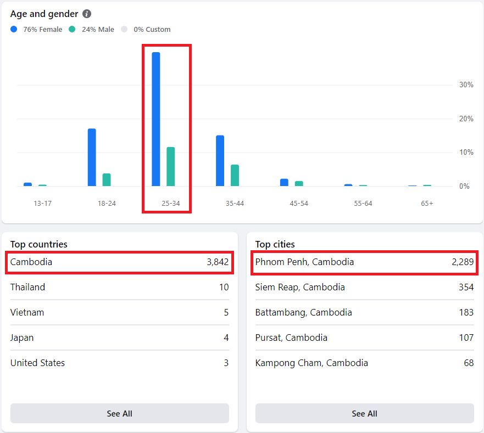Click the 0% Custom legend label
484x433 pixels.
click(x=152, y=29)
